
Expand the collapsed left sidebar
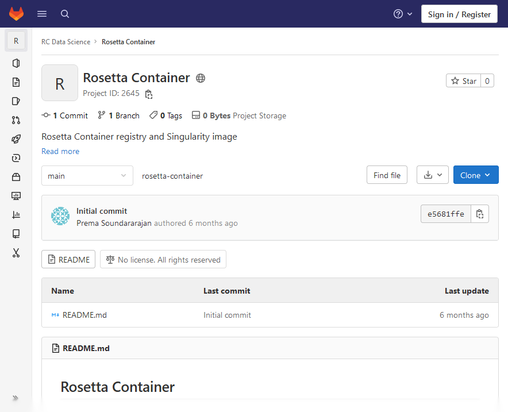coord(16,398)
